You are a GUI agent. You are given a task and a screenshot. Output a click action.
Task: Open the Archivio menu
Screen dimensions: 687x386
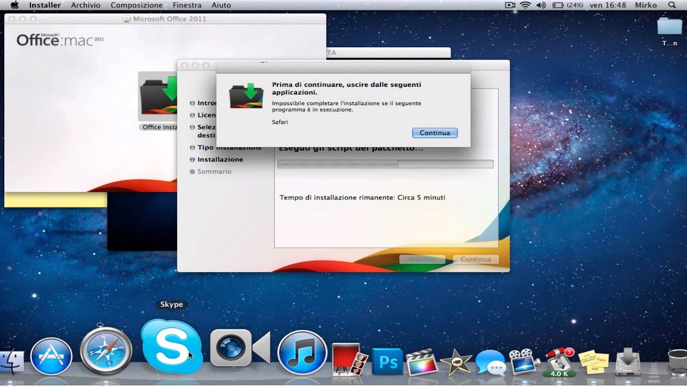(x=85, y=5)
